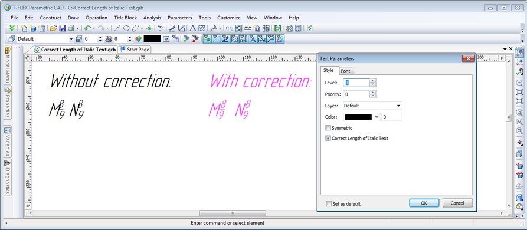Select the Hatch tool icon
Viewport: 527px width, 230px height.
[202, 28]
